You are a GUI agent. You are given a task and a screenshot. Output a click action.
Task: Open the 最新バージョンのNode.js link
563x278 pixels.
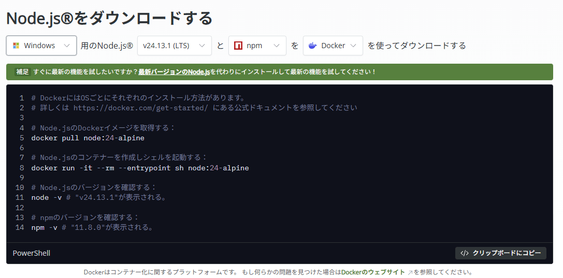pyautogui.click(x=174, y=72)
